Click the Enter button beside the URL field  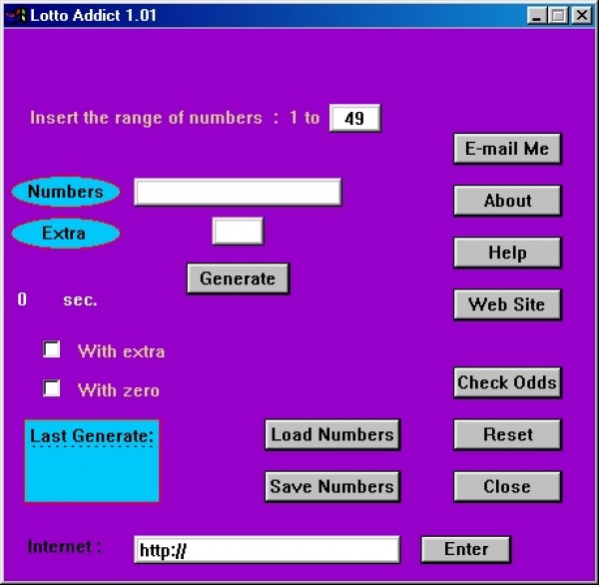(465, 549)
